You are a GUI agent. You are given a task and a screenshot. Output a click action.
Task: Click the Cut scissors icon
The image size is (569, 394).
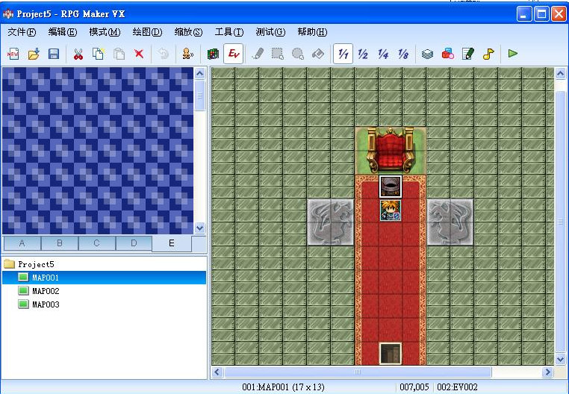[x=78, y=54]
